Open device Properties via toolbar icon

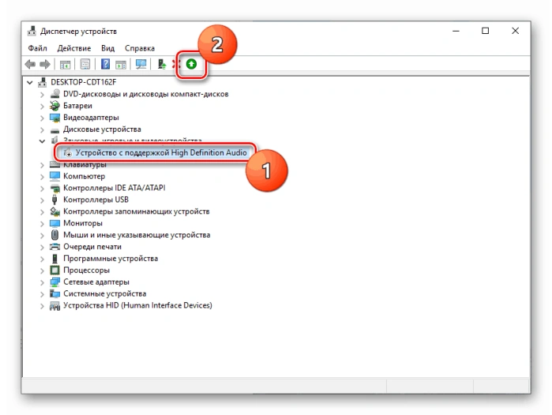coord(85,65)
